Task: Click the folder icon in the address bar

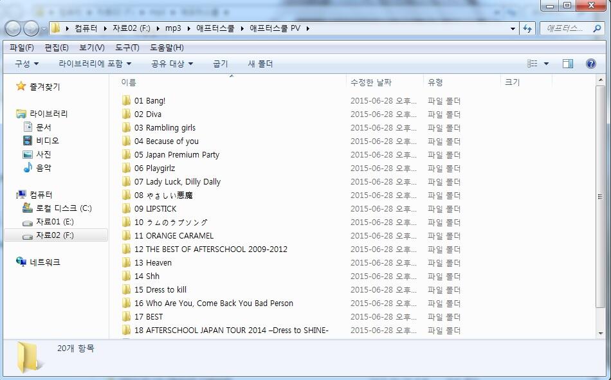Action: pos(56,28)
